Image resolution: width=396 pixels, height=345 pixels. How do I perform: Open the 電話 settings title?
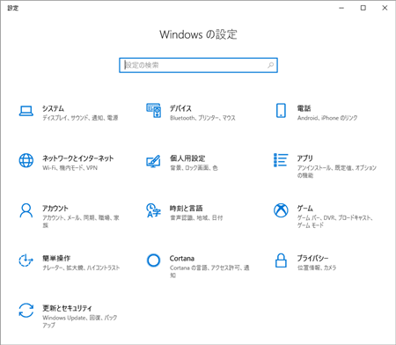coord(304,108)
